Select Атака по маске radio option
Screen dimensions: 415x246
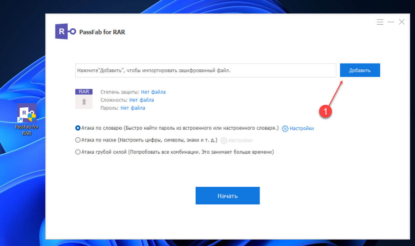pos(78,140)
